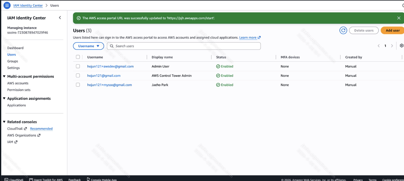Screen dimensions: 404x181
Task: Click the Add user button
Action: [392, 31]
